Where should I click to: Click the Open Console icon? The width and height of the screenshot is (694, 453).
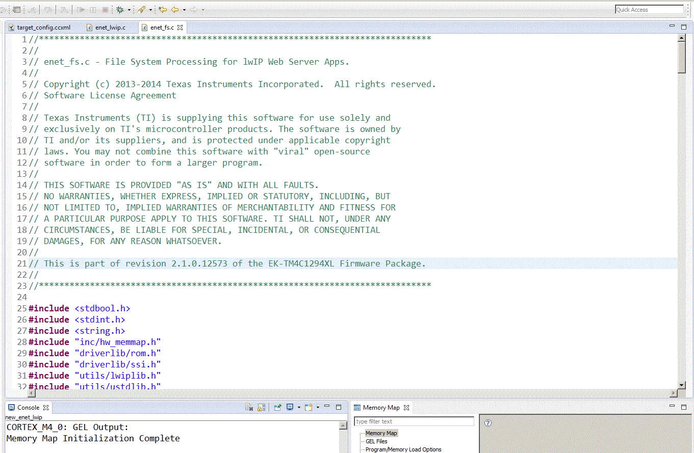(x=309, y=407)
